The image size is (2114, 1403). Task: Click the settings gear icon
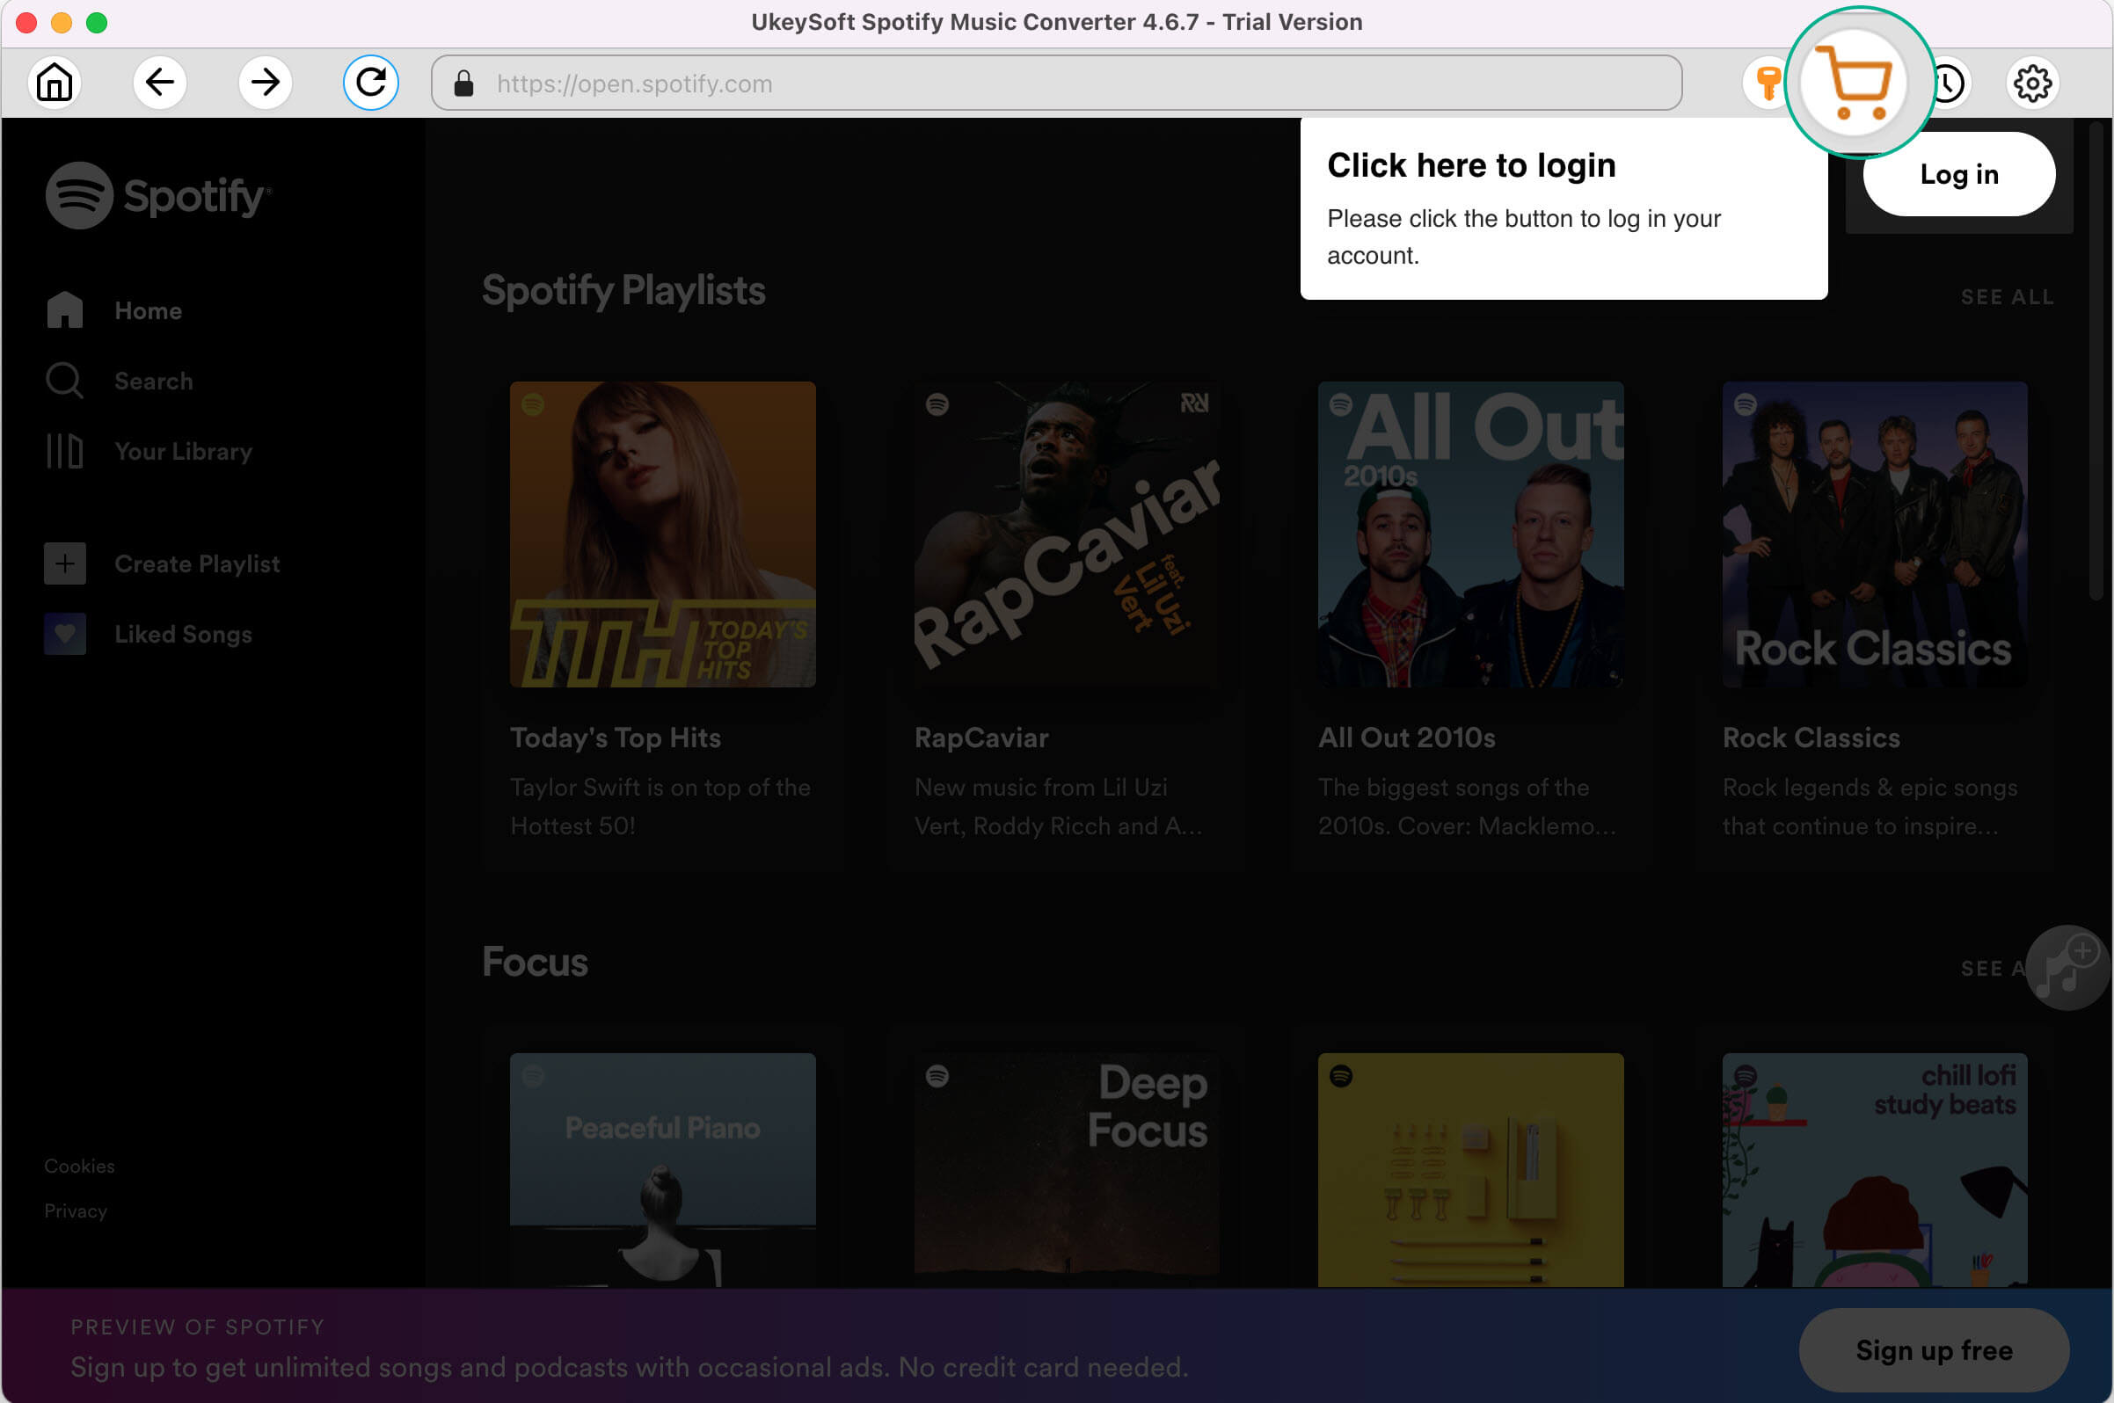[x=2032, y=83]
